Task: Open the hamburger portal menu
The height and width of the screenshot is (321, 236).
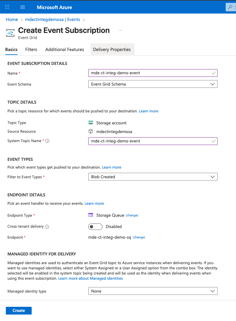Action: pos(23,7)
